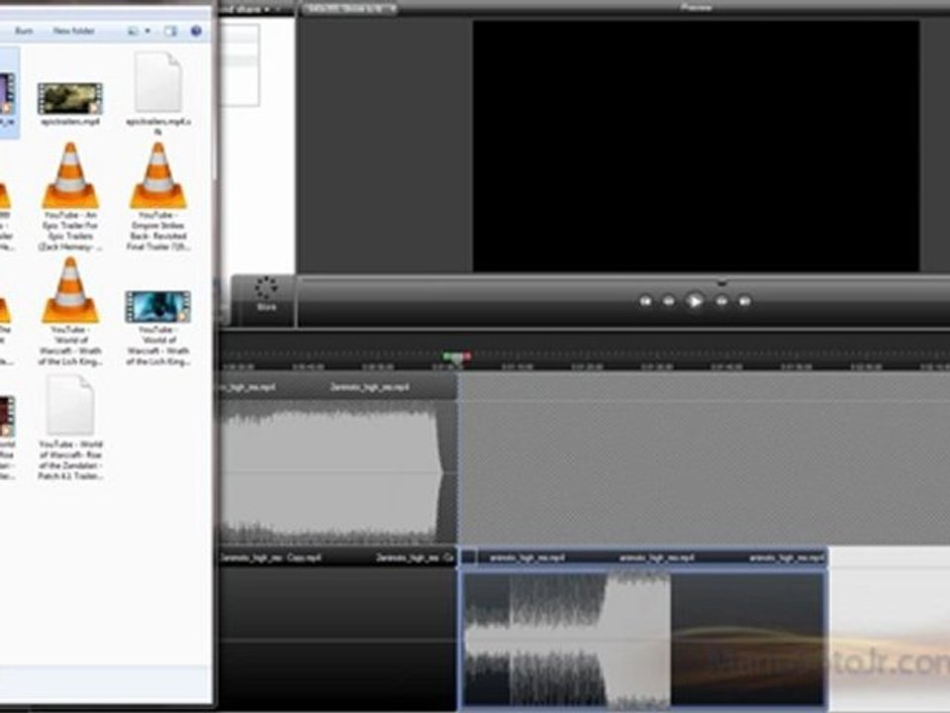
Task: Click the Burn toolbar button
Action: click(24, 31)
